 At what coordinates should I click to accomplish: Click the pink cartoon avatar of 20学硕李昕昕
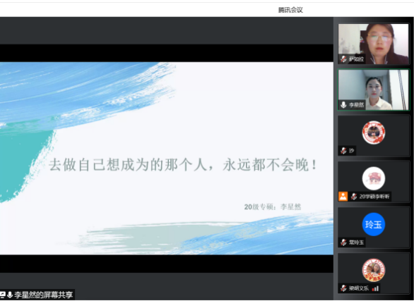click(x=373, y=178)
